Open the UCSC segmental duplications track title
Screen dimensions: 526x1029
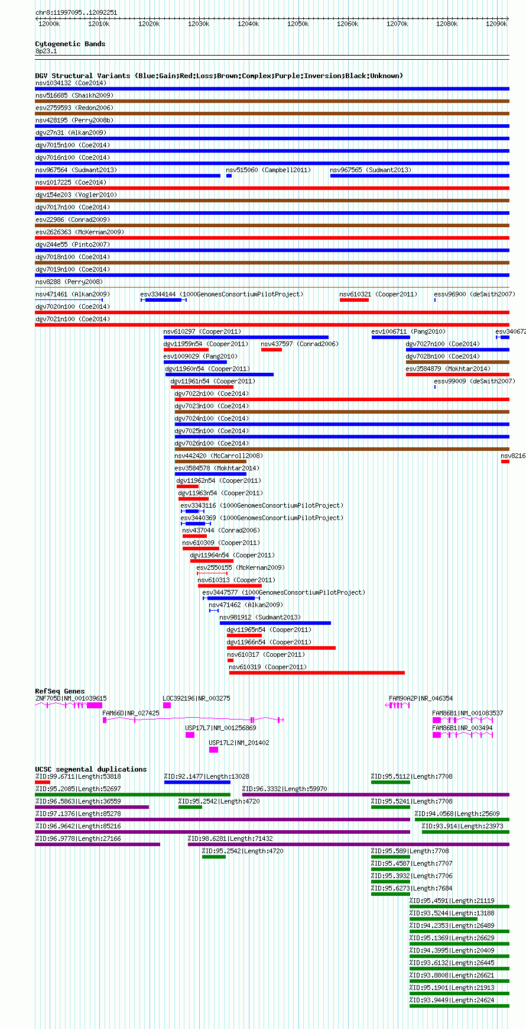[91, 769]
